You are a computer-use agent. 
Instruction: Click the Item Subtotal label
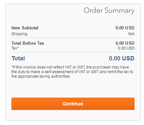[25, 28]
